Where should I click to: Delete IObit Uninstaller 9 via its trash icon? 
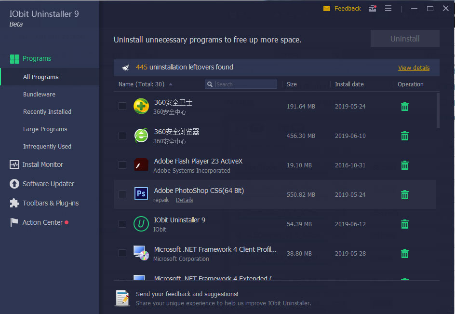coord(404,224)
